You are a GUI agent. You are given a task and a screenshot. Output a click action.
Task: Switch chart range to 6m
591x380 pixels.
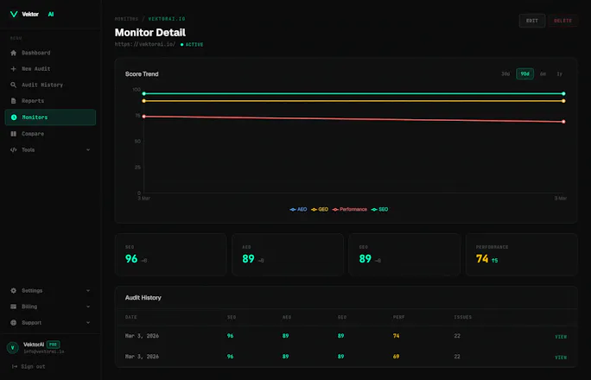click(x=543, y=73)
